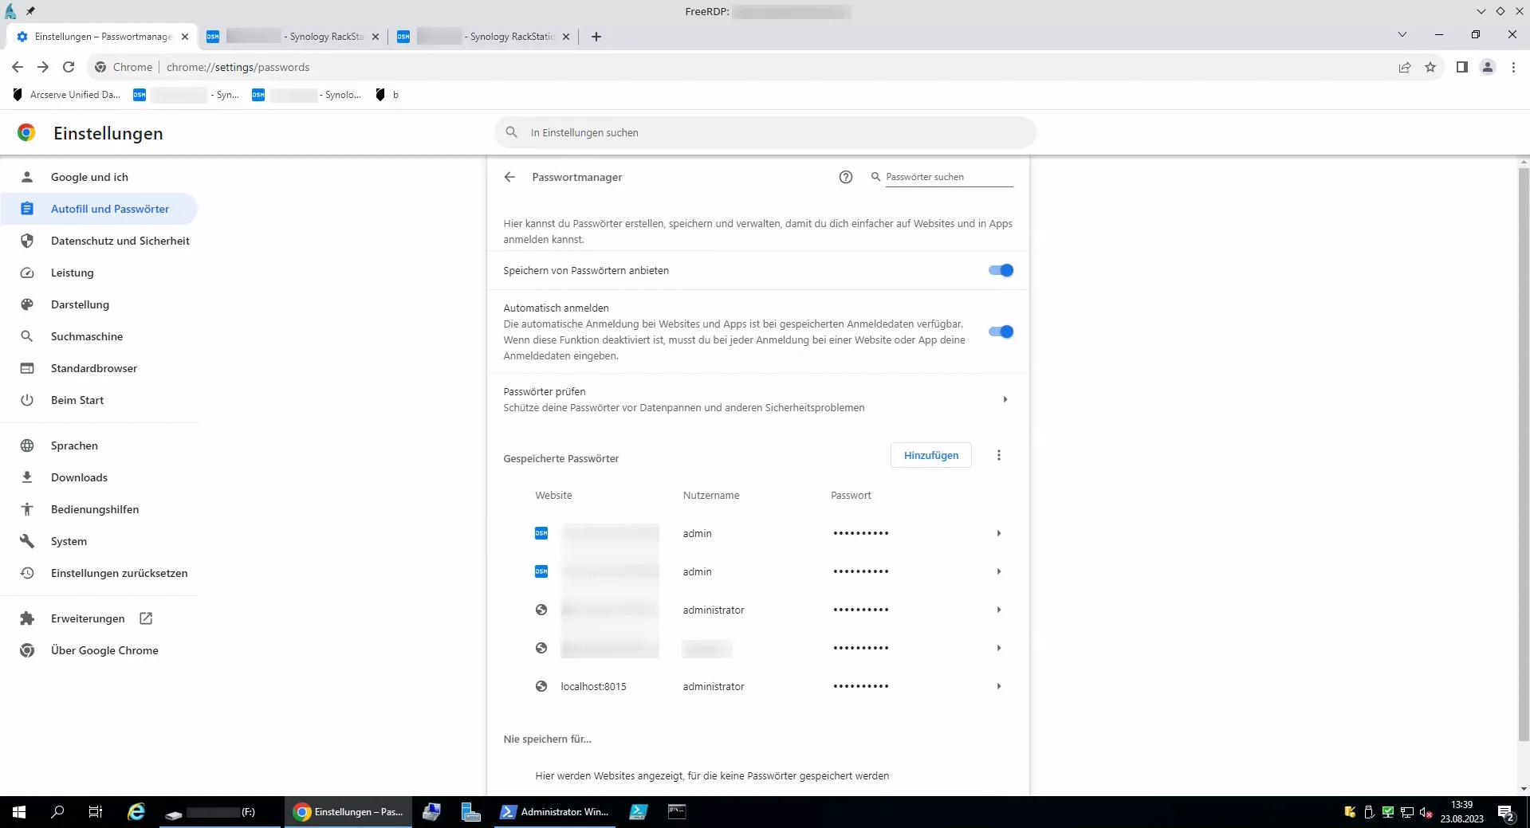This screenshot has width=1530, height=828.
Task: Click the Passwörter suchen search field
Action: coord(947,177)
